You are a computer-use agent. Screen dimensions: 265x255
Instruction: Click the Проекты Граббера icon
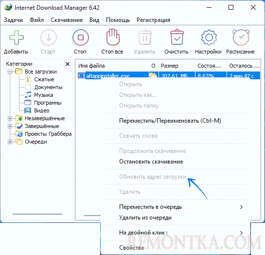coord(19,134)
